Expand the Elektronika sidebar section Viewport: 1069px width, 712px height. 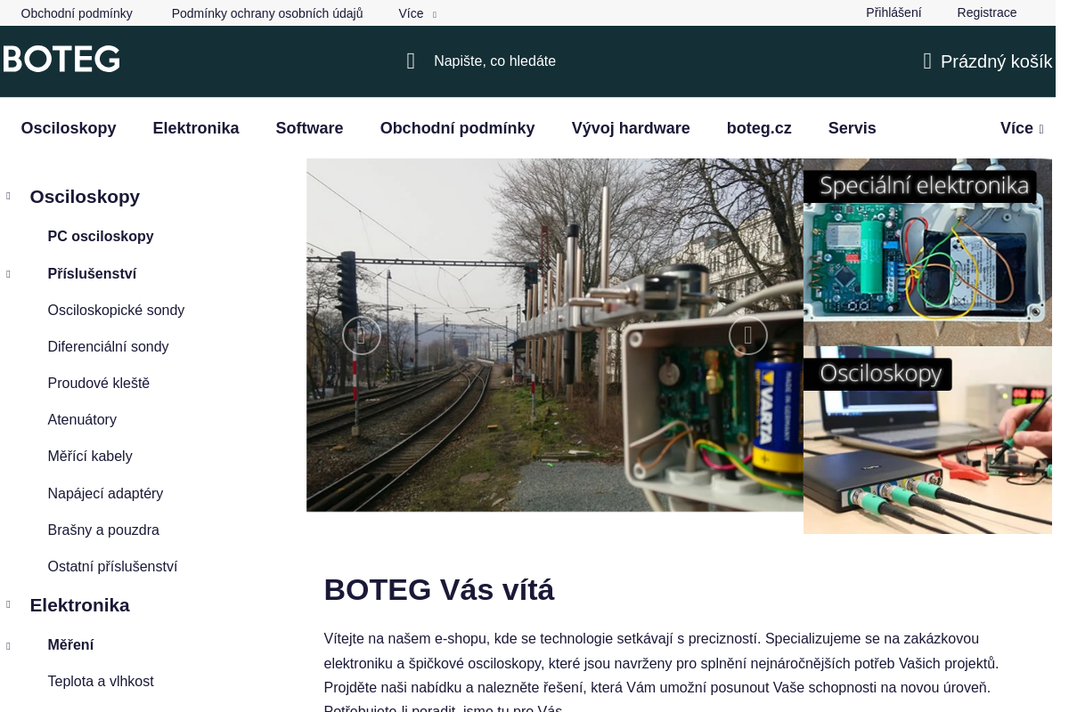[x=8, y=604]
